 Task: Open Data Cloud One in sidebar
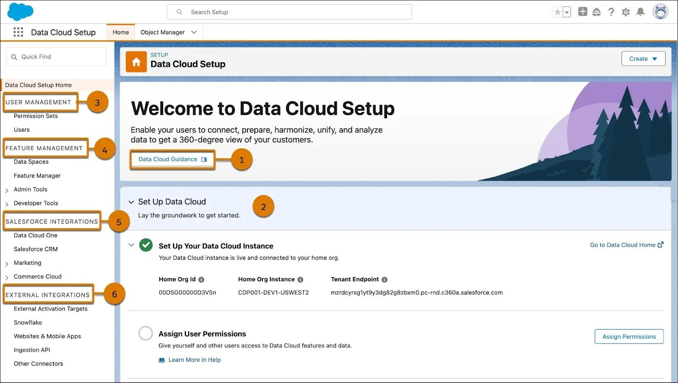click(36, 235)
